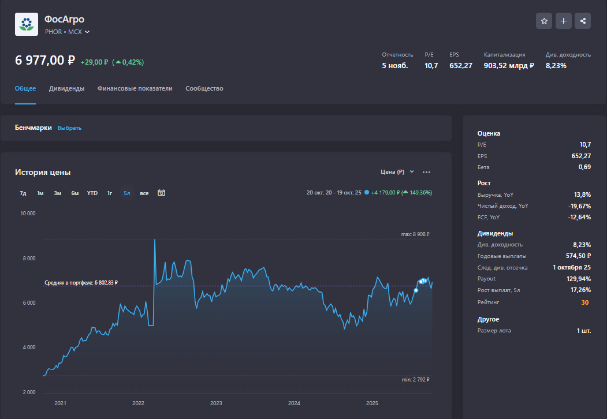Go to the Сообщество tab
607x419 pixels.
[x=204, y=88]
